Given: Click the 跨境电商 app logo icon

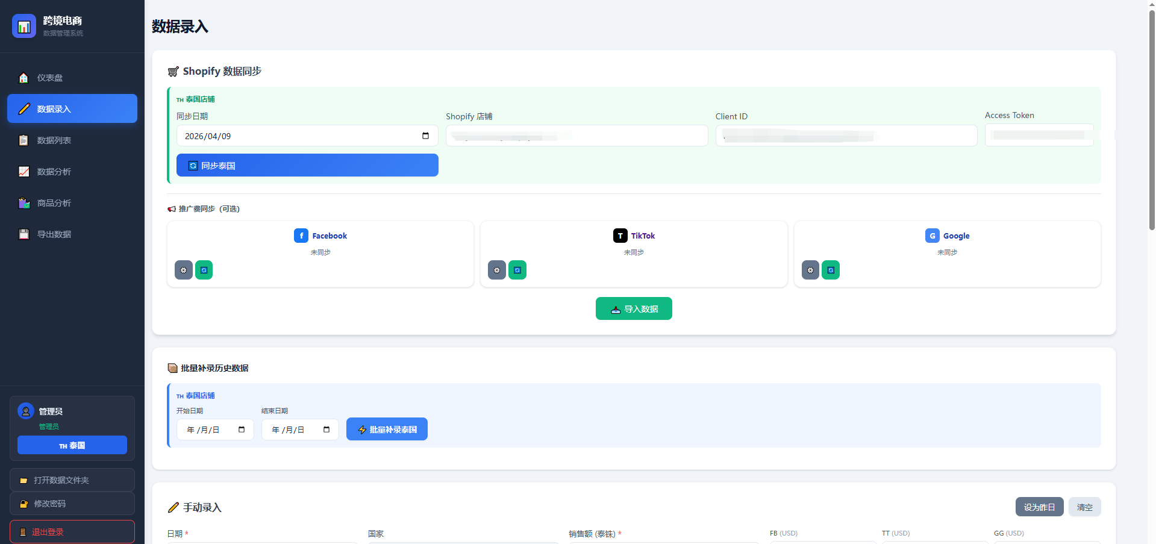Looking at the screenshot, I should 24,26.
